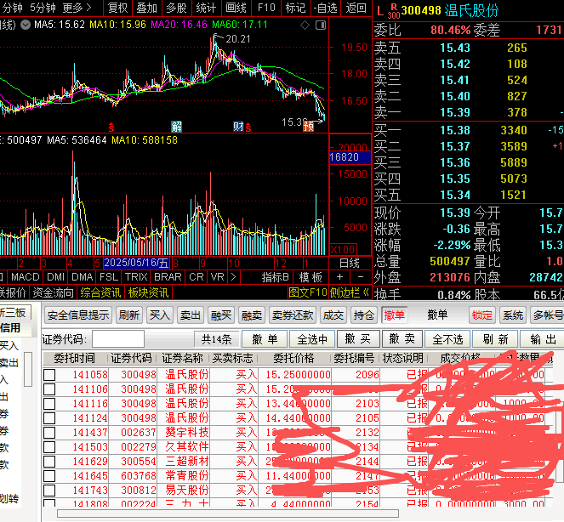Click the 全不选 deselect-all button
Screen dimensions: 564x522
(x=447, y=338)
